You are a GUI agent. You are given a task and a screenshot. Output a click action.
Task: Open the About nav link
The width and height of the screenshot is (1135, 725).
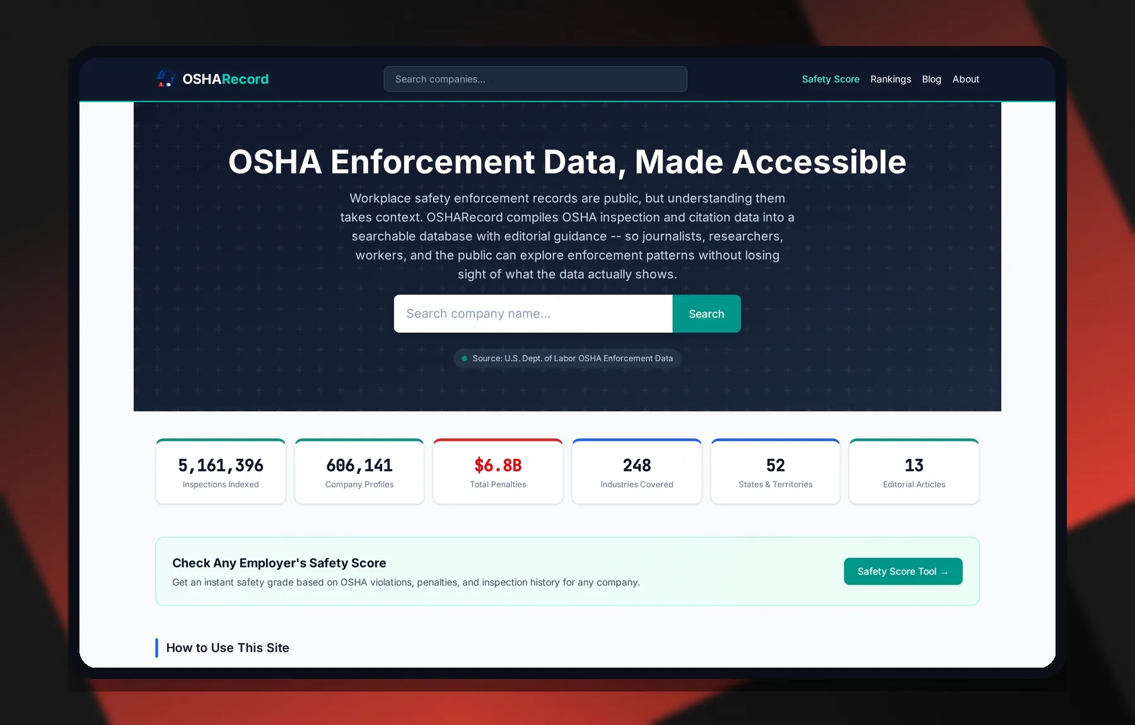point(965,79)
